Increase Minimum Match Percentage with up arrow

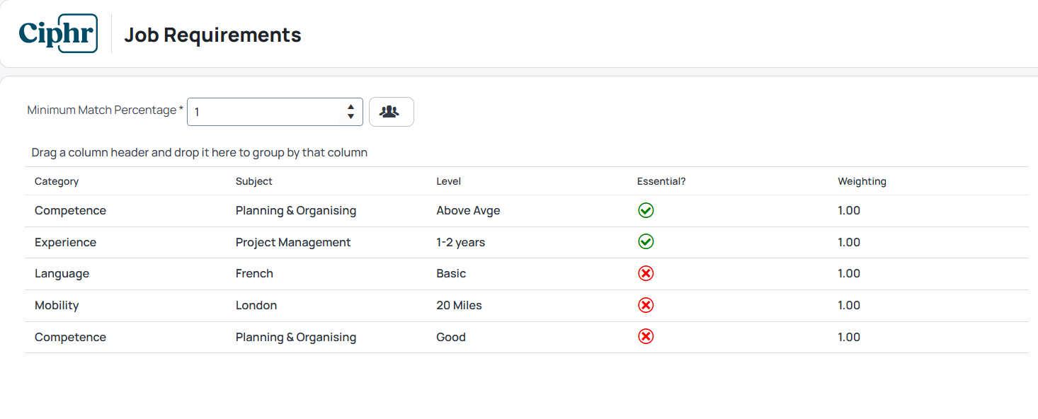[350, 107]
